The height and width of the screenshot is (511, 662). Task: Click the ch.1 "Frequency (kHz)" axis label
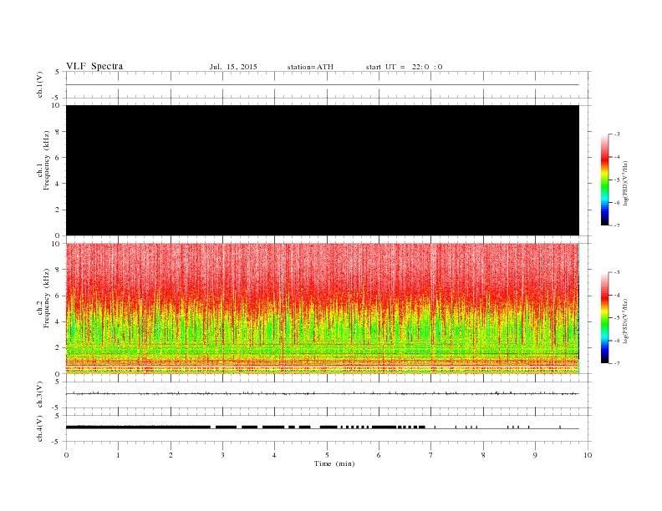[x=46, y=160]
